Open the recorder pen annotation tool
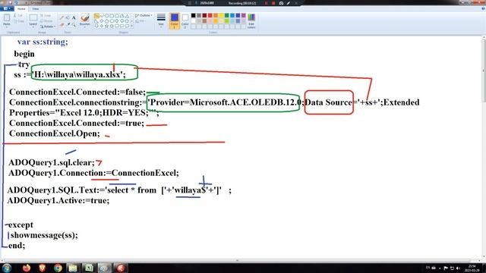The height and width of the screenshot is (273, 486). (289, 3)
